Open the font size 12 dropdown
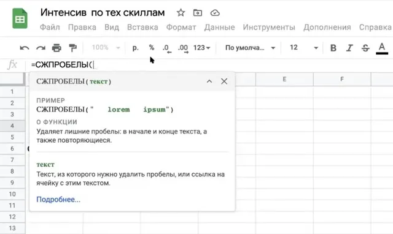The width and height of the screenshot is (393, 234). tap(304, 48)
